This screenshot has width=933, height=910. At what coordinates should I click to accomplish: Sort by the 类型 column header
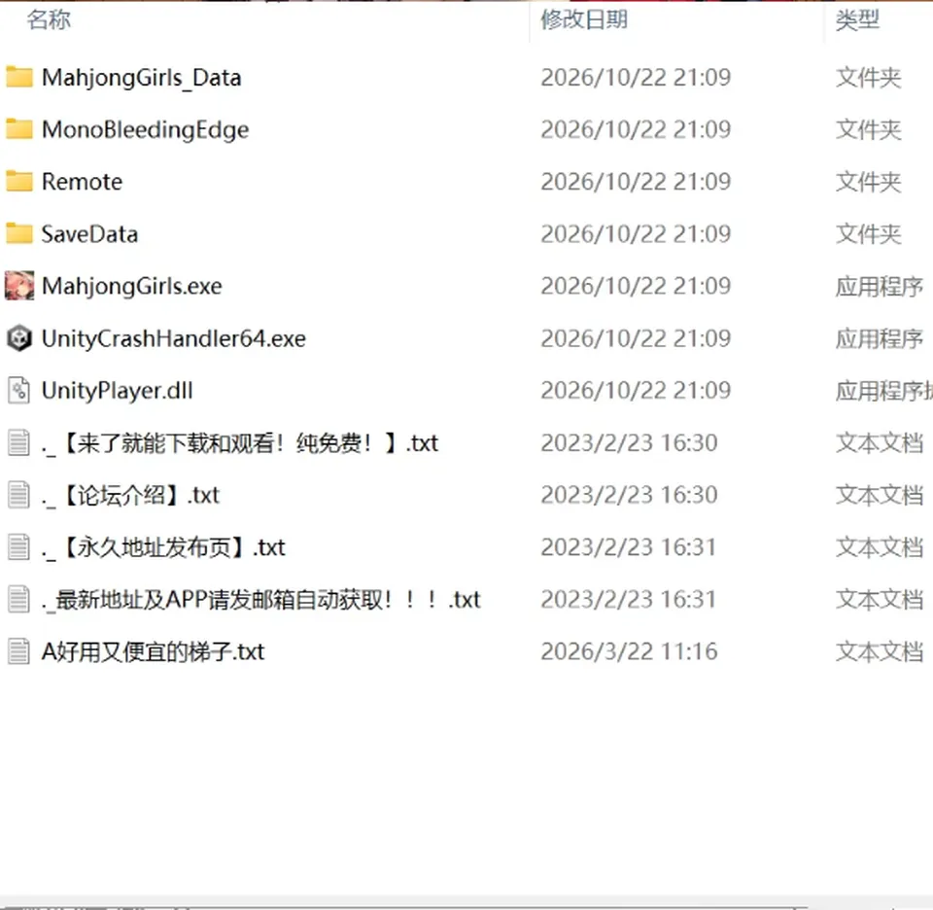tap(857, 19)
